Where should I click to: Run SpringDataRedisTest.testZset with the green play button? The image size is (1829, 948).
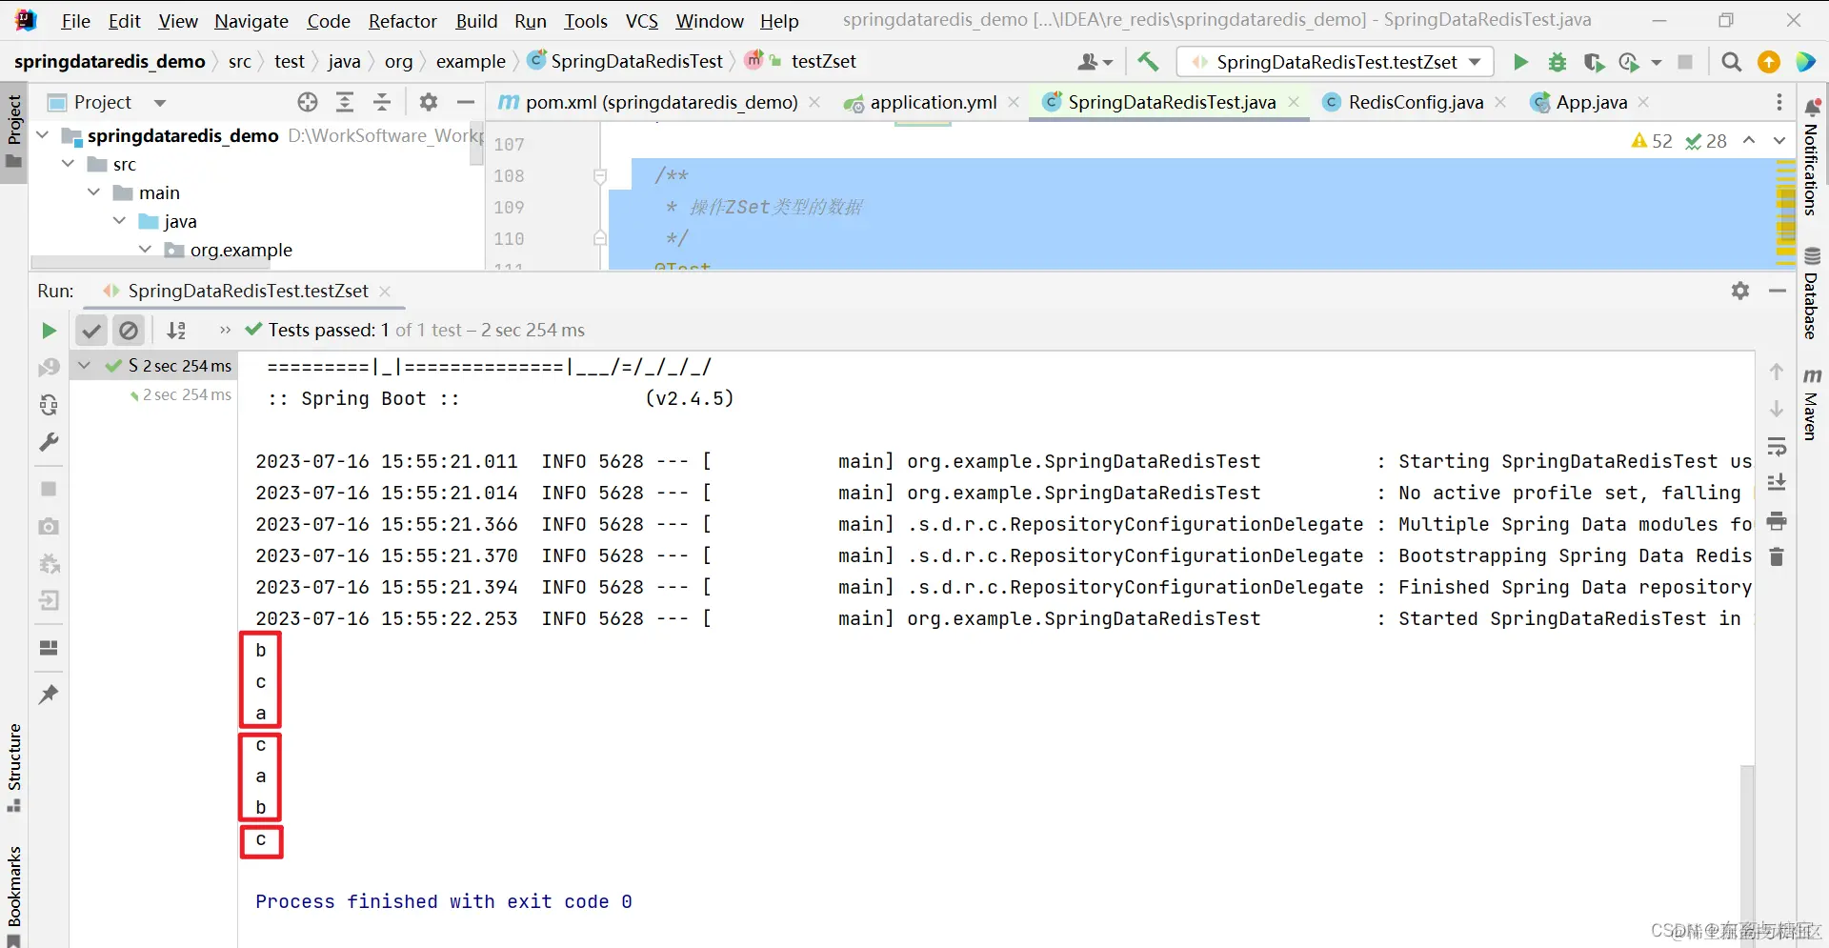click(x=1520, y=62)
